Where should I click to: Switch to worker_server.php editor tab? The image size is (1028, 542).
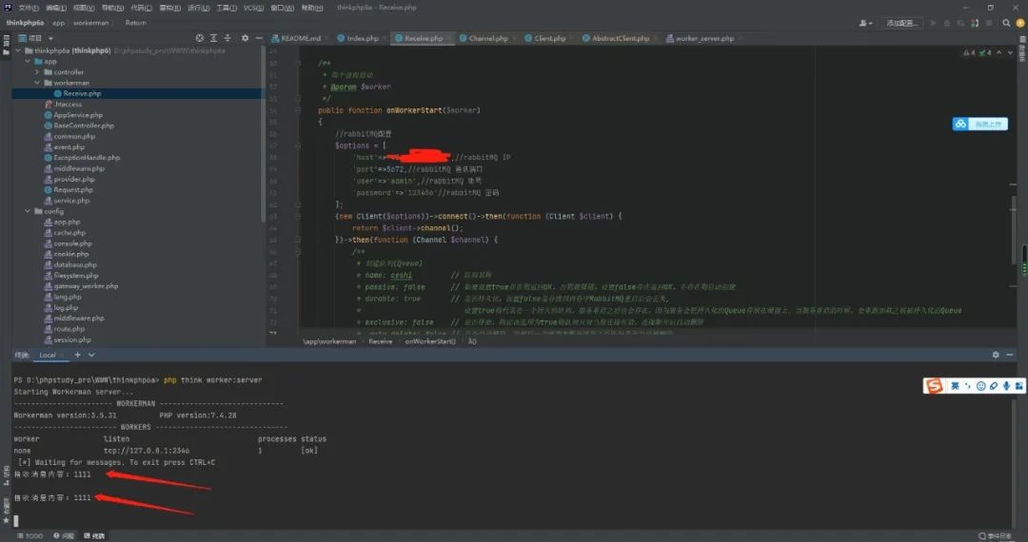coord(701,38)
